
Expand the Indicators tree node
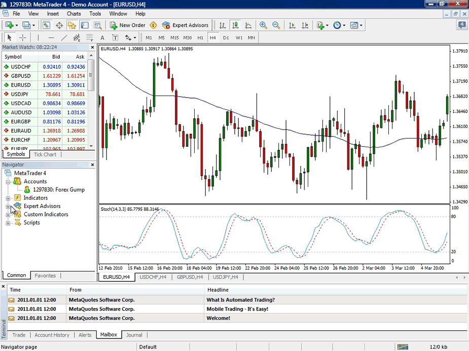(x=8, y=198)
